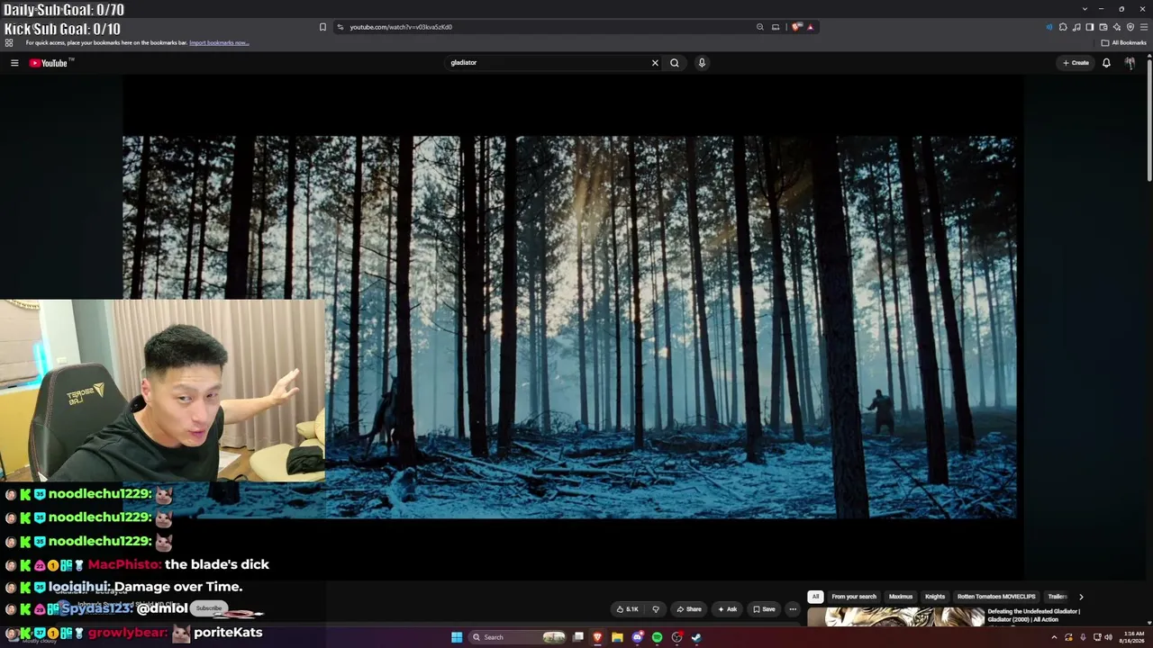Show more filter chips with arrow
1153x648 pixels.
point(1081,597)
